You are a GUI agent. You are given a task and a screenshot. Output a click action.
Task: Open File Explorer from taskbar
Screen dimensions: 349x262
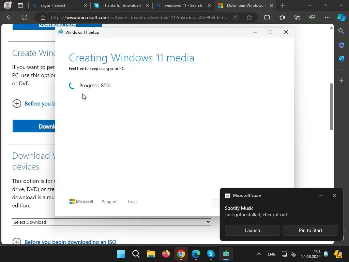coord(151,254)
